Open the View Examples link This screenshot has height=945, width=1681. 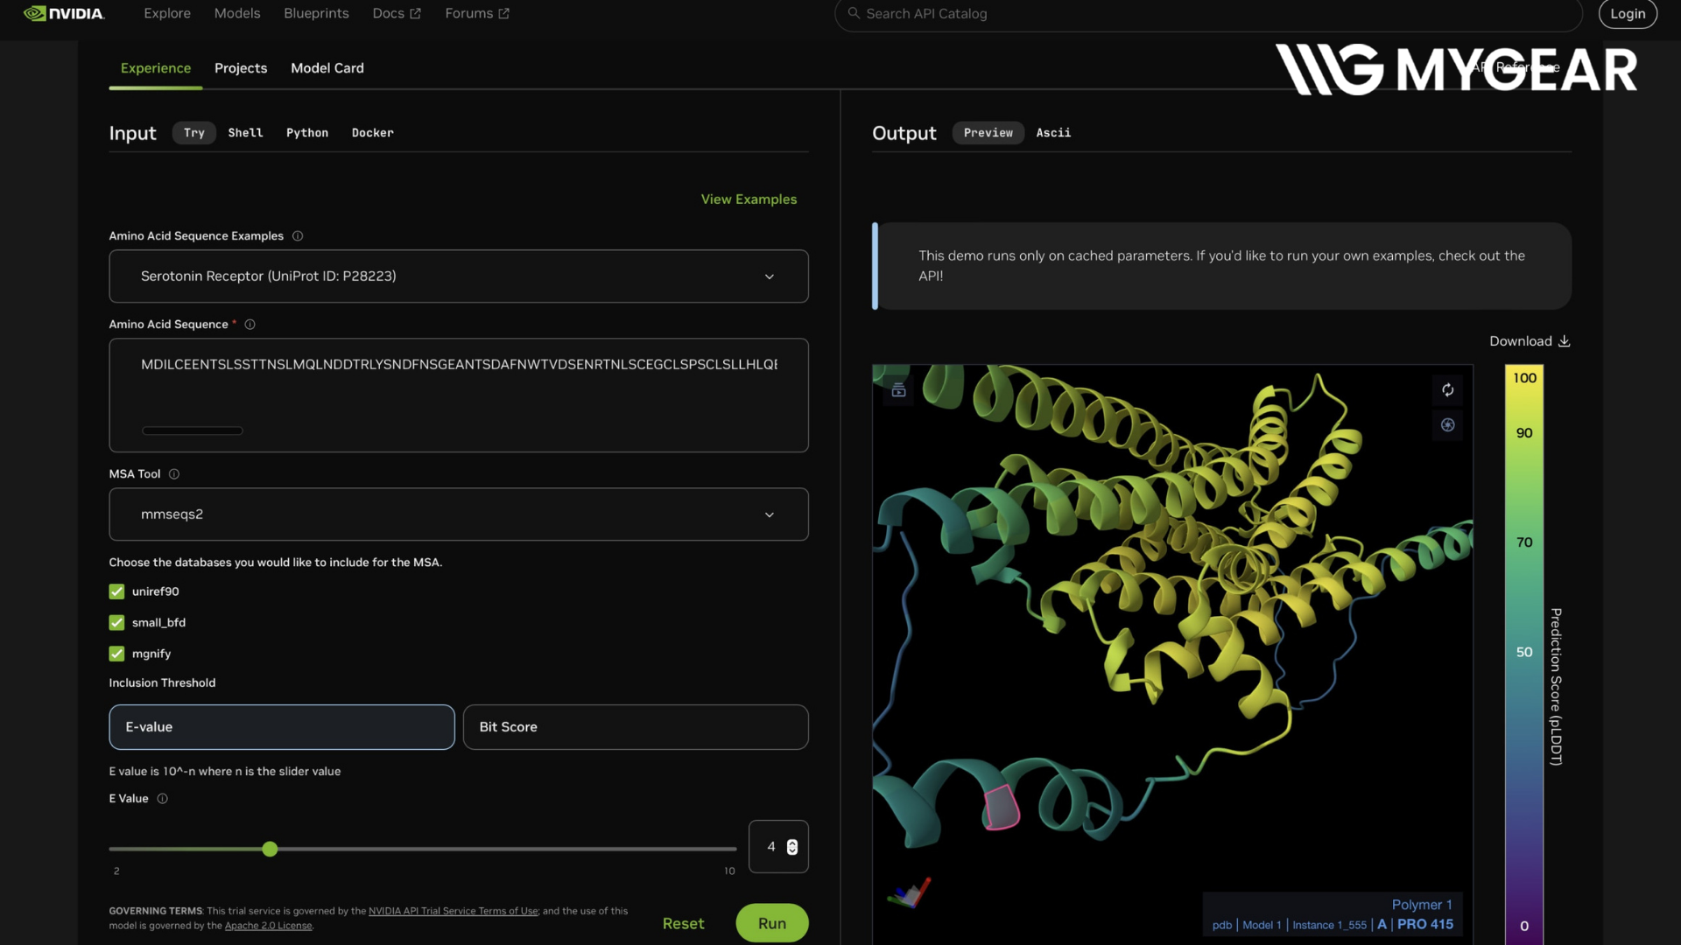coord(749,199)
